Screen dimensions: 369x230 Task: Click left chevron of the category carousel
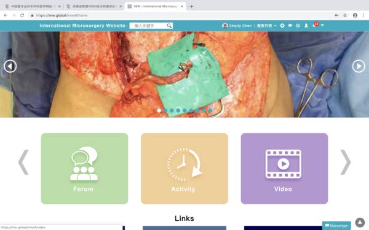(23, 162)
